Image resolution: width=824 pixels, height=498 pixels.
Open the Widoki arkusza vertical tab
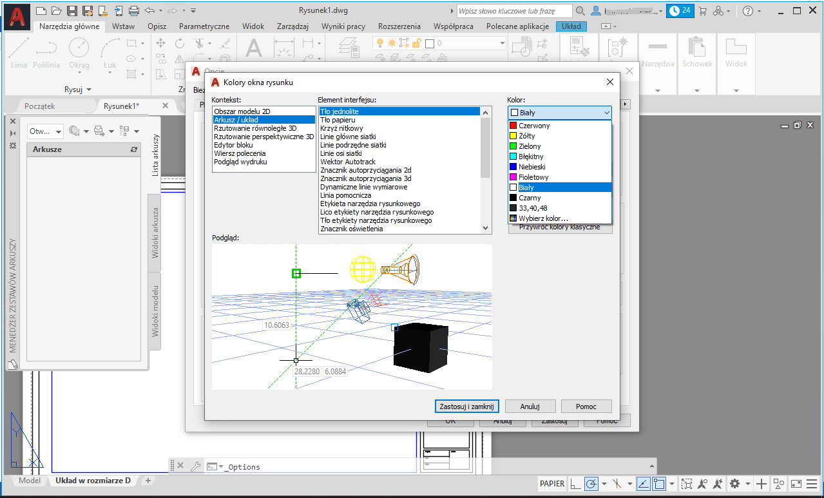[155, 233]
